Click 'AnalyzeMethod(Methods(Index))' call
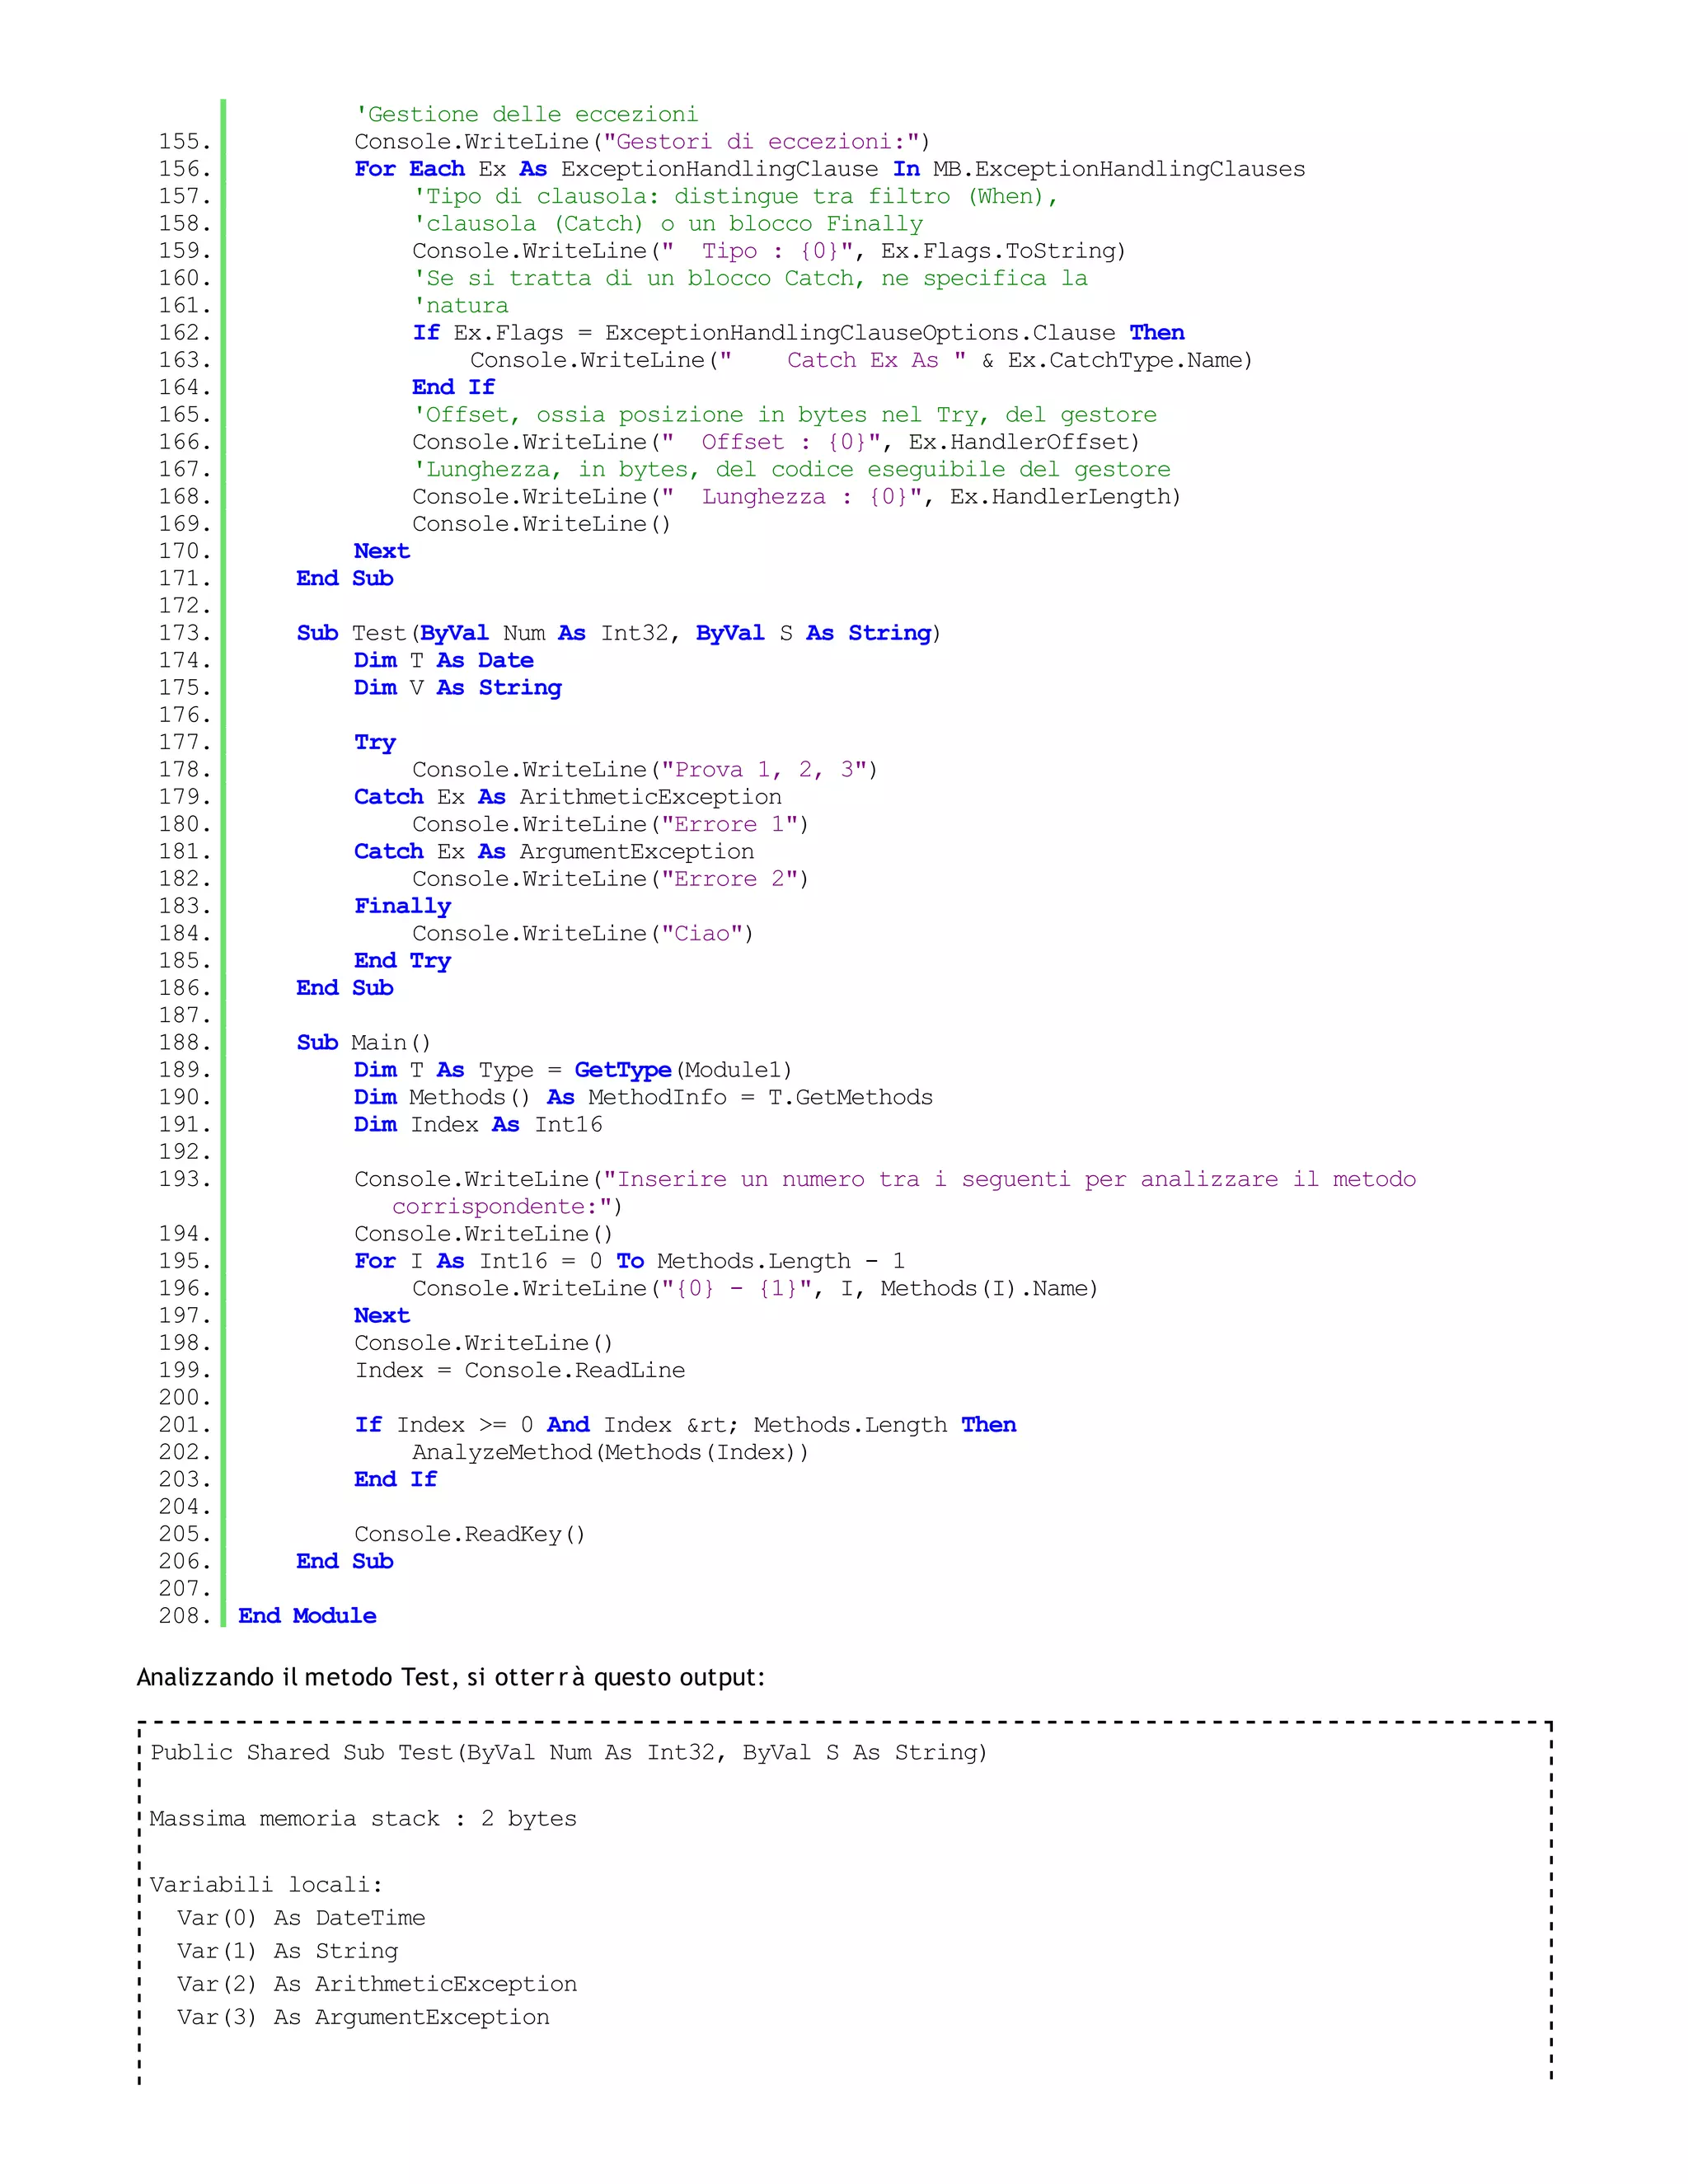Viewport: 1688px width, 2184px height. (x=610, y=1452)
